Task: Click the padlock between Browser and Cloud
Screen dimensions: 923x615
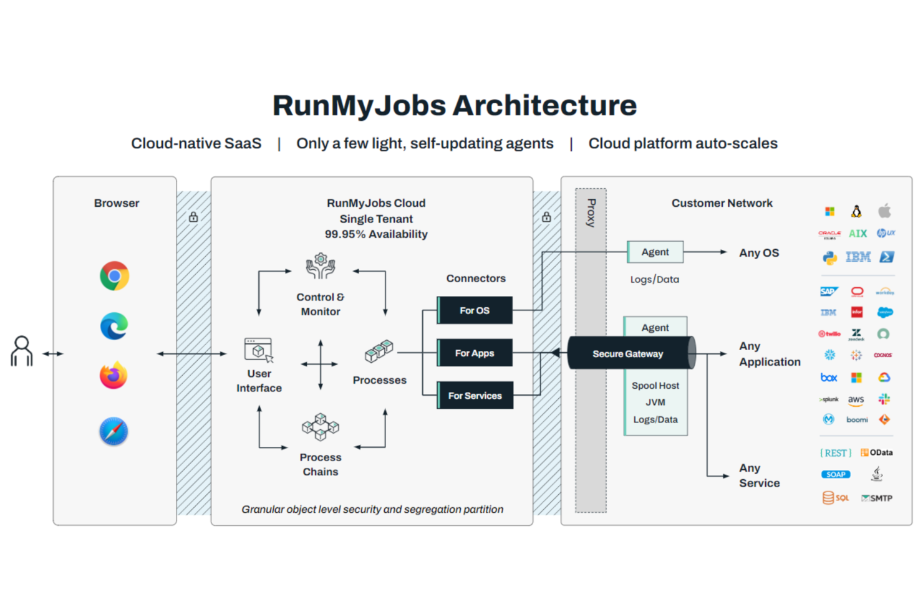Action: (193, 217)
